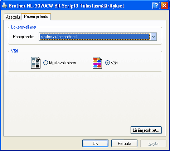The height and width of the screenshot is (151, 170).
Task: Click the colorful document icon beside Väri
Action: 97,63
